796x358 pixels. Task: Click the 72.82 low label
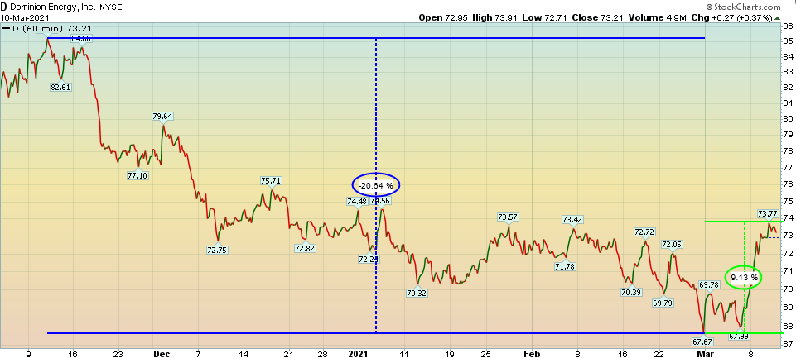305,248
